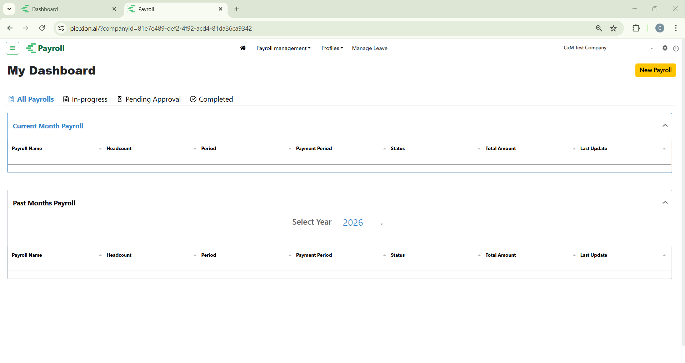Bookmark this page with the star icon
Screen dimensions: 685x363
(x=613, y=28)
